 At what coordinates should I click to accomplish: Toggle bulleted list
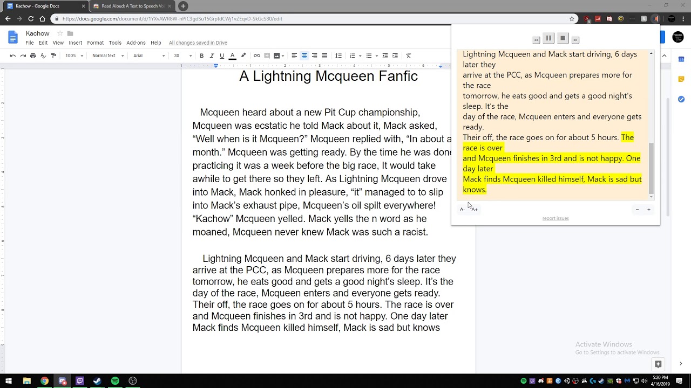click(369, 56)
